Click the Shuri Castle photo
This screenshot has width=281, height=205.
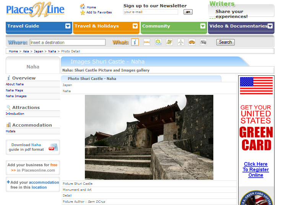point(149,137)
